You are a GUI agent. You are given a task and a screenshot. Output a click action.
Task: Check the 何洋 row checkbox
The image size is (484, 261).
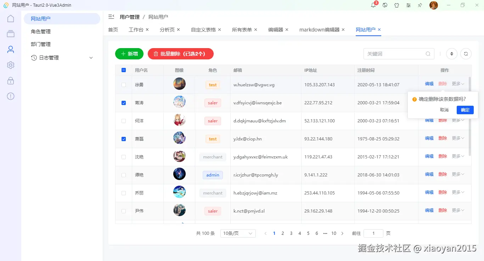[x=124, y=121]
